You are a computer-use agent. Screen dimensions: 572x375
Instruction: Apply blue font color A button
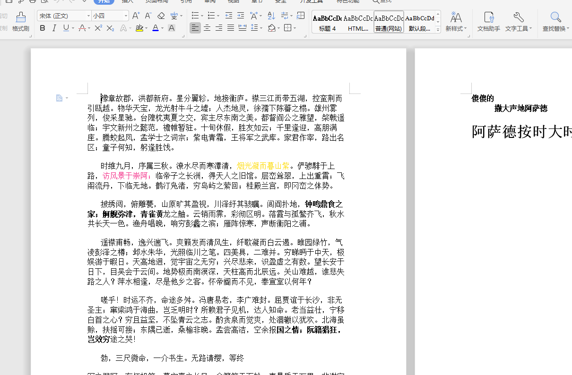(x=156, y=28)
